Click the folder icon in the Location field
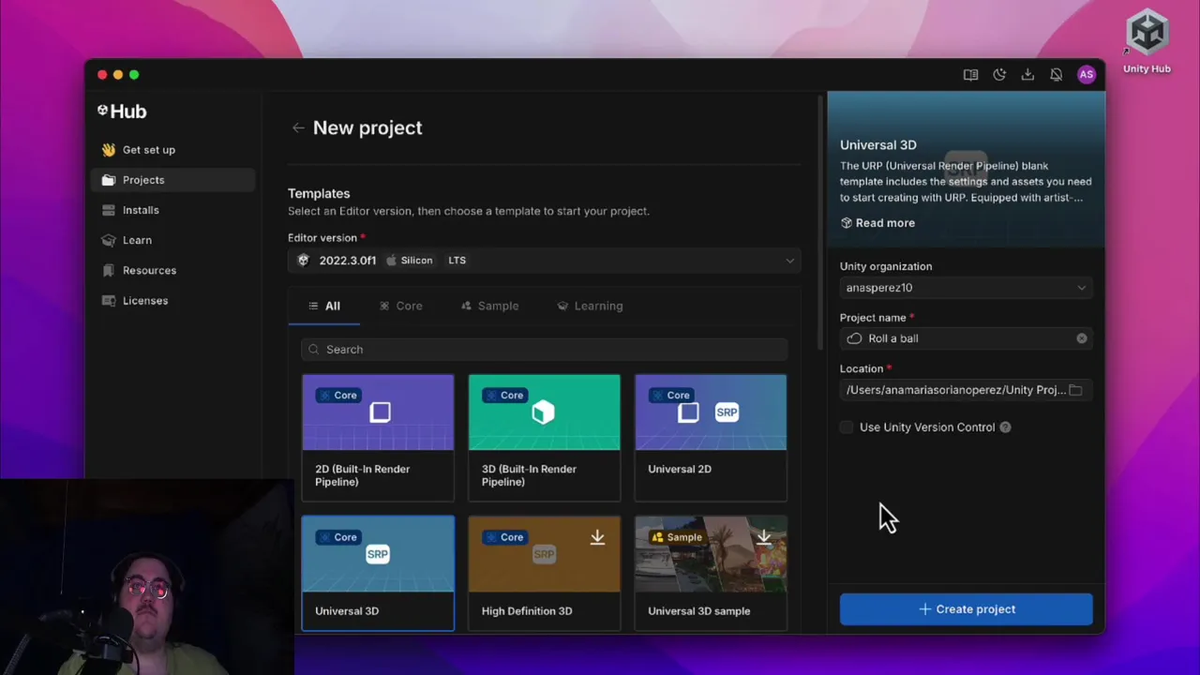Viewport: 1200px width, 675px height. (1075, 390)
